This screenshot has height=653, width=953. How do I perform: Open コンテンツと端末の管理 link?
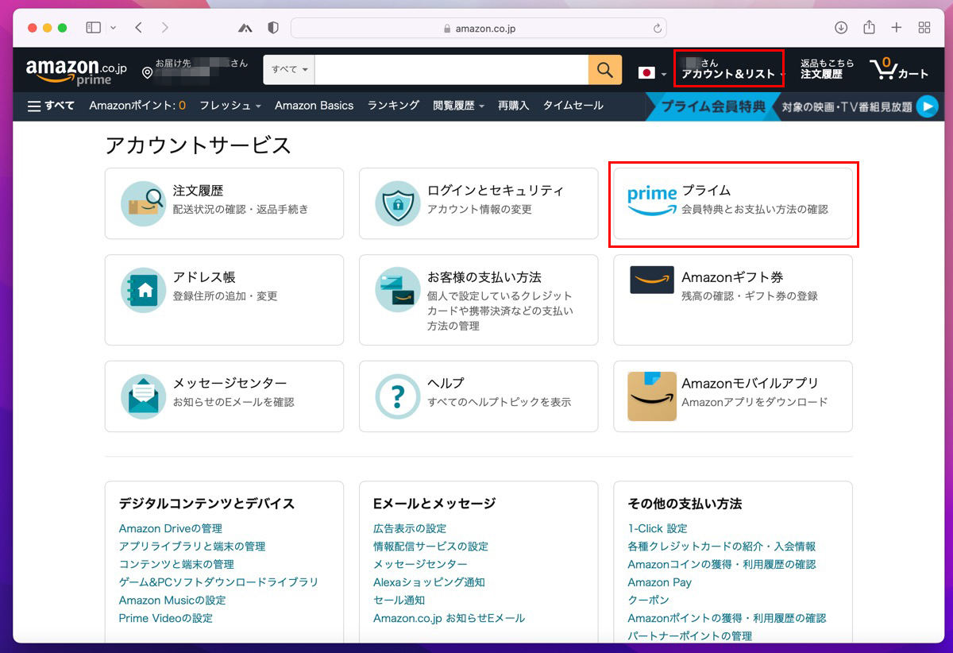(176, 564)
